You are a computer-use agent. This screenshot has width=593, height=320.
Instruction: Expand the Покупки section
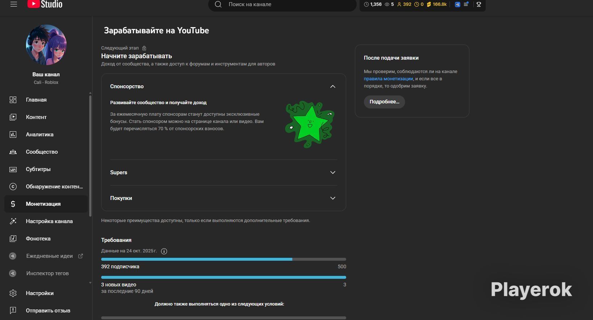[333, 198]
